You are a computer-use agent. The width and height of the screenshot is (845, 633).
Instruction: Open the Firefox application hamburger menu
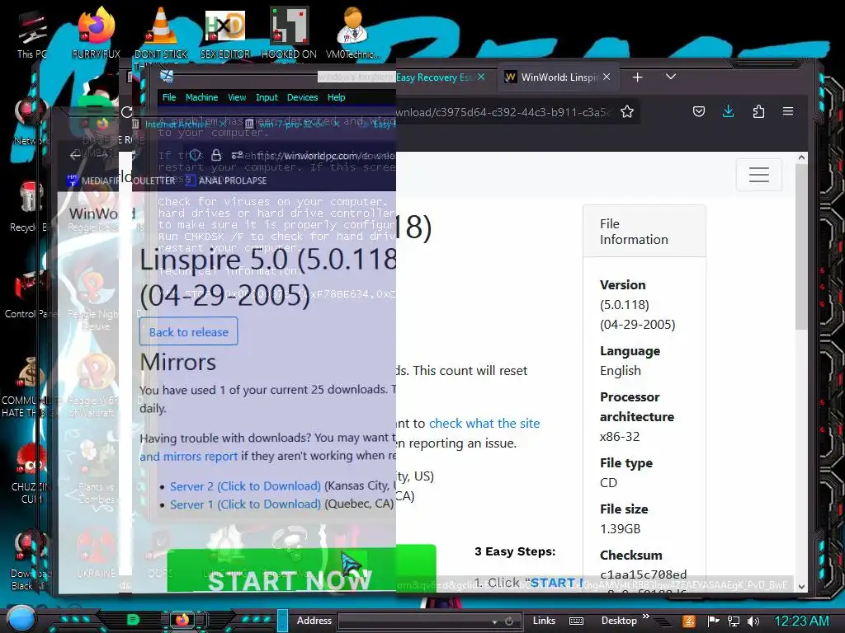(788, 111)
